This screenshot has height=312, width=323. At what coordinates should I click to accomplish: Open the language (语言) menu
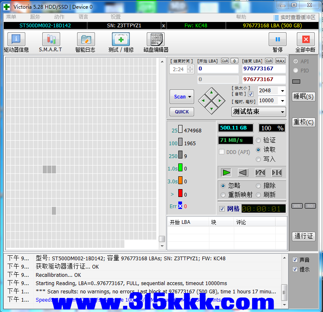point(83,17)
